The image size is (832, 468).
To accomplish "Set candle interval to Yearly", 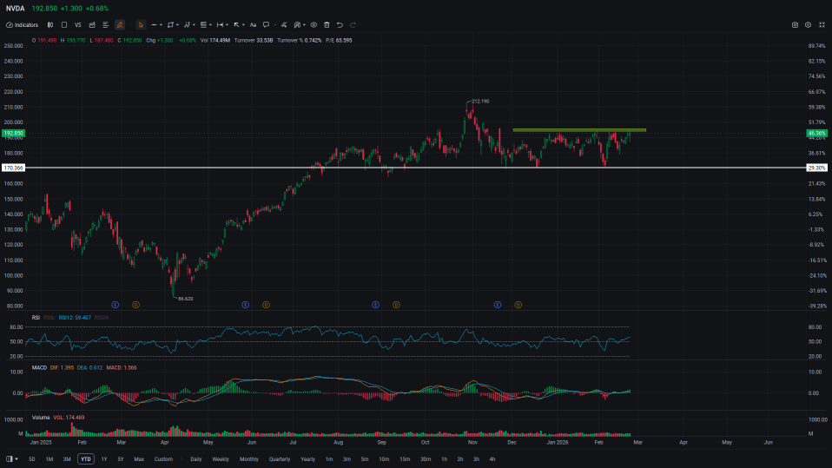I will (x=307, y=459).
